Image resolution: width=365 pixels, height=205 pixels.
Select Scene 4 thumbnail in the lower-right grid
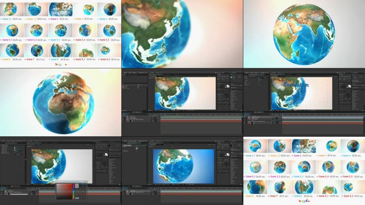[352, 146]
